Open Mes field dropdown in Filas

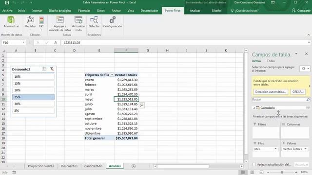(275, 149)
